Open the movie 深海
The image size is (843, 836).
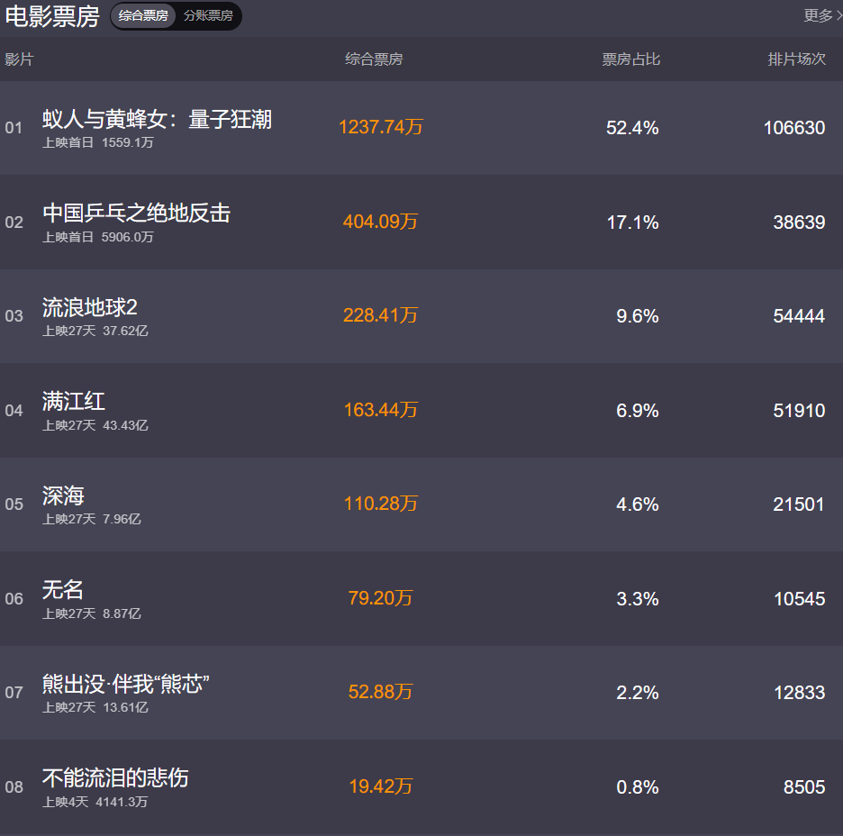coord(63,495)
